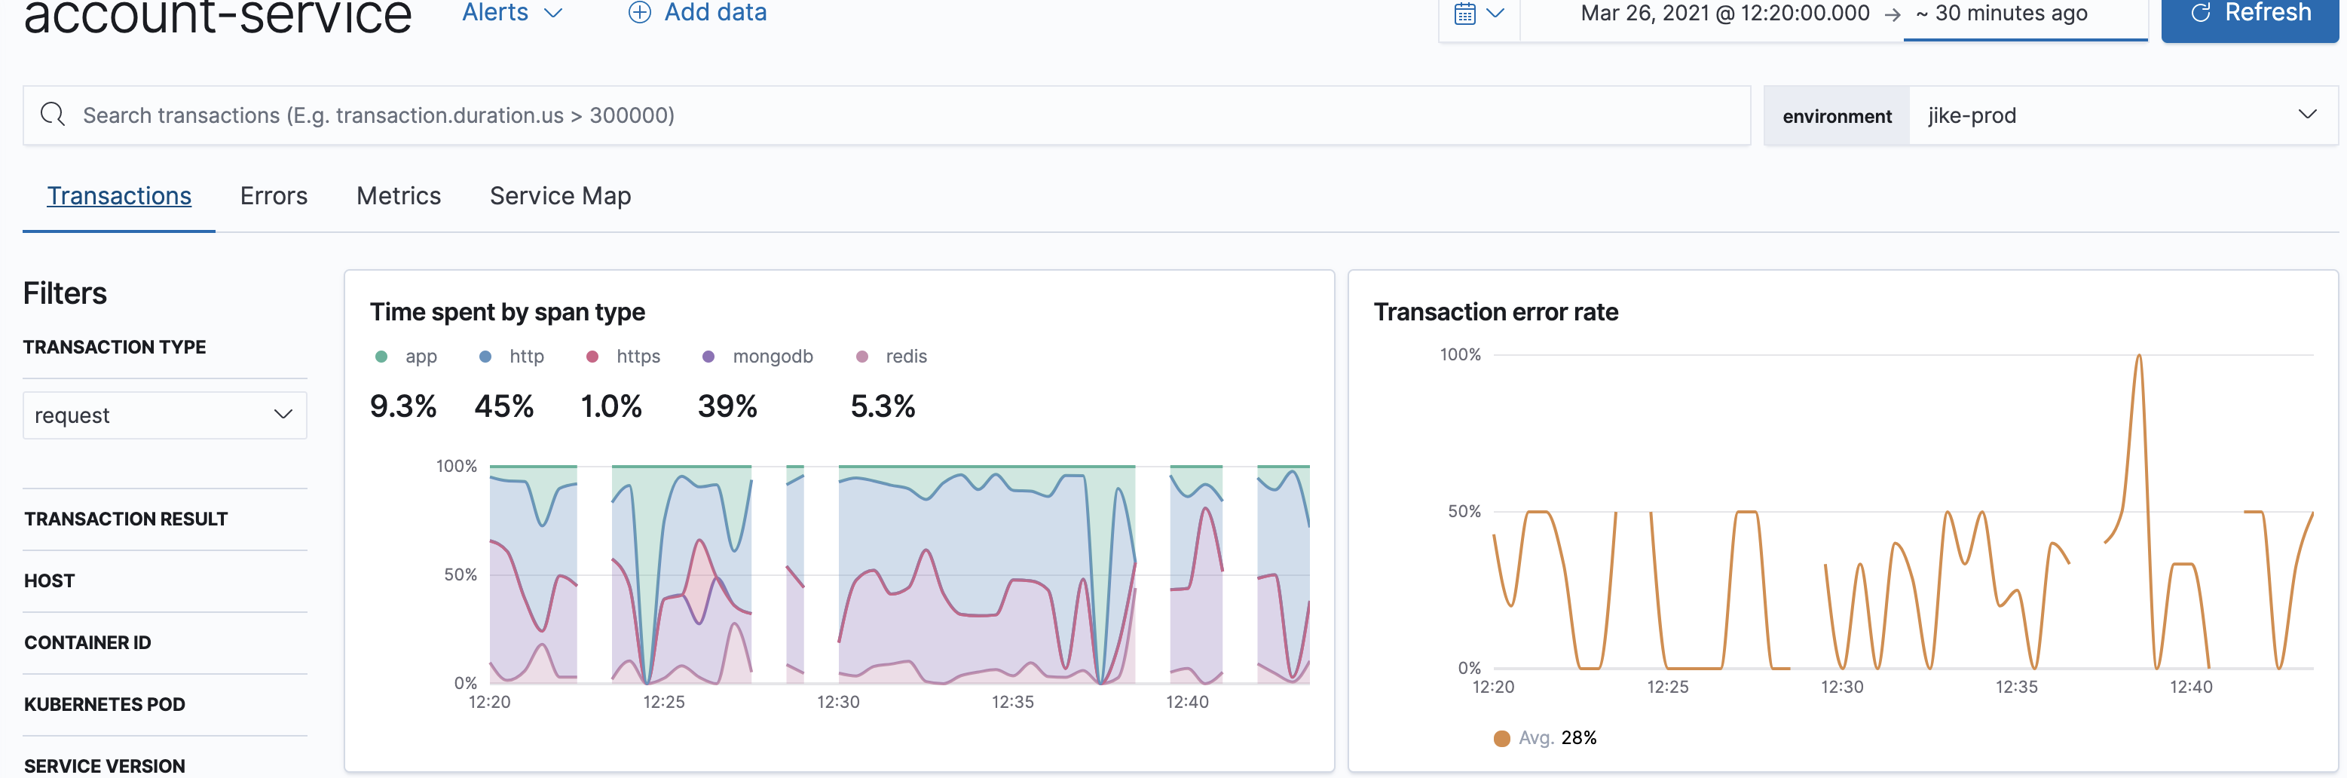Image resolution: width=2347 pixels, height=778 pixels.
Task: Expand the Kubernetes Pod filter
Action: coord(165,705)
